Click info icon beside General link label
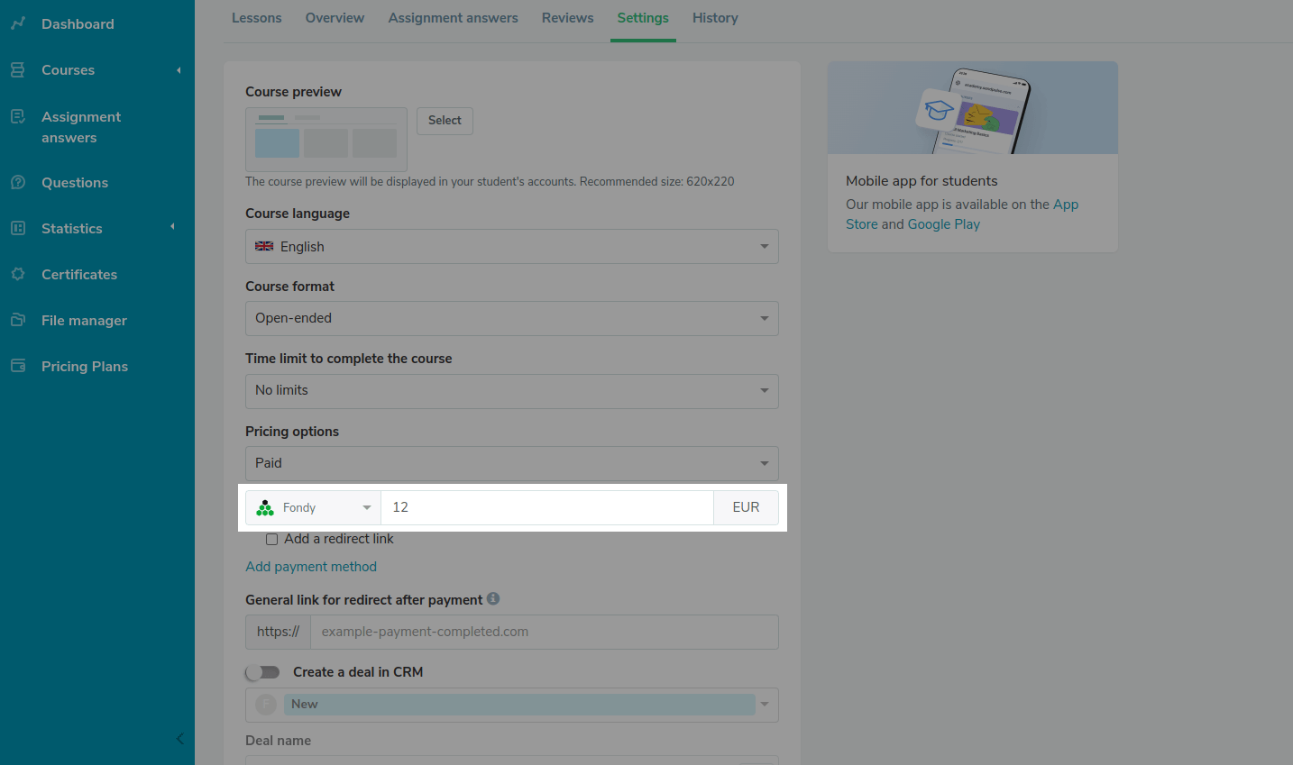This screenshot has height=765, width=1293. [493, 598]
